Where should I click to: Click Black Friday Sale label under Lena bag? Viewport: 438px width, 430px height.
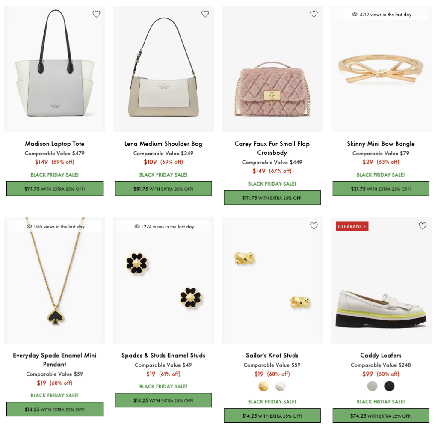coord(163,175)
